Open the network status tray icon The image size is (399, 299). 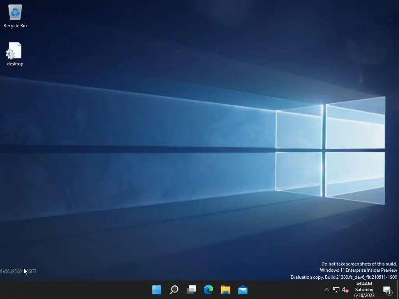[336, 290]
